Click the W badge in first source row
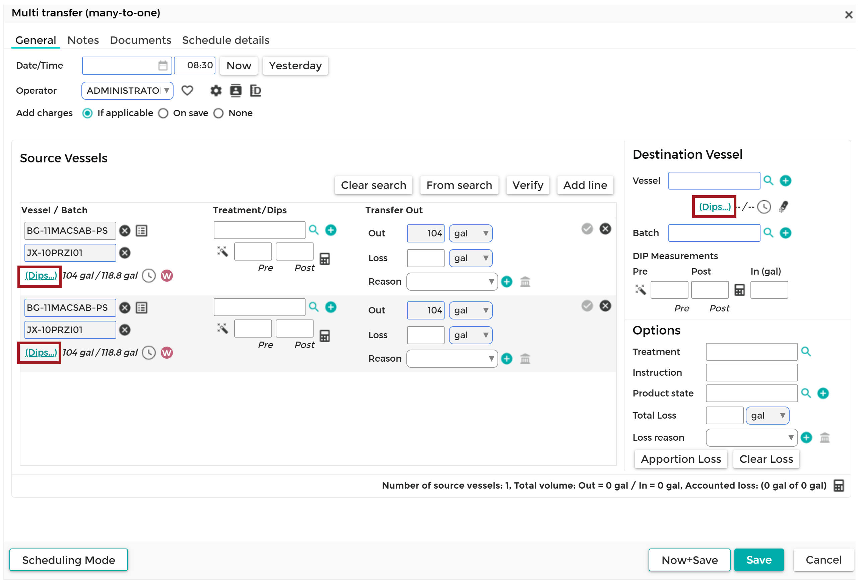860x580 pixels. click(167, 276)
